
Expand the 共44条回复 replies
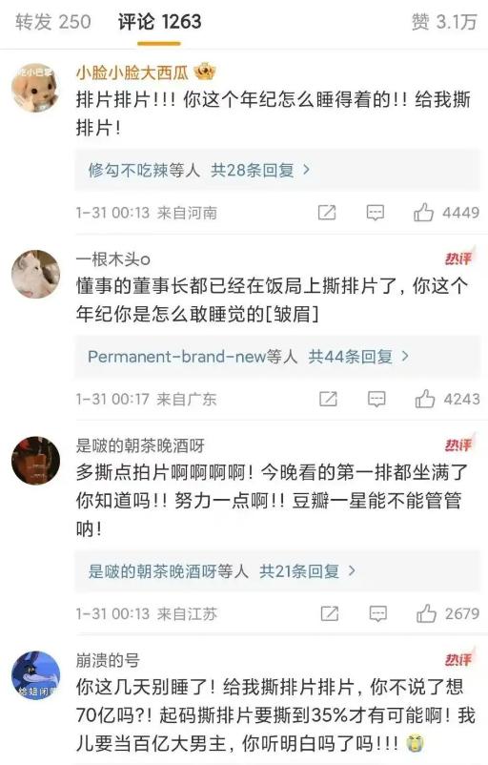click(x=358, y=356)
